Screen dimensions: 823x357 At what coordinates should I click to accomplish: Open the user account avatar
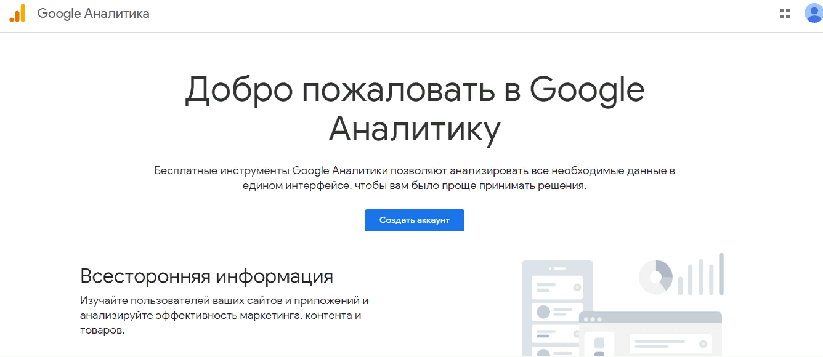coord(814,13)
